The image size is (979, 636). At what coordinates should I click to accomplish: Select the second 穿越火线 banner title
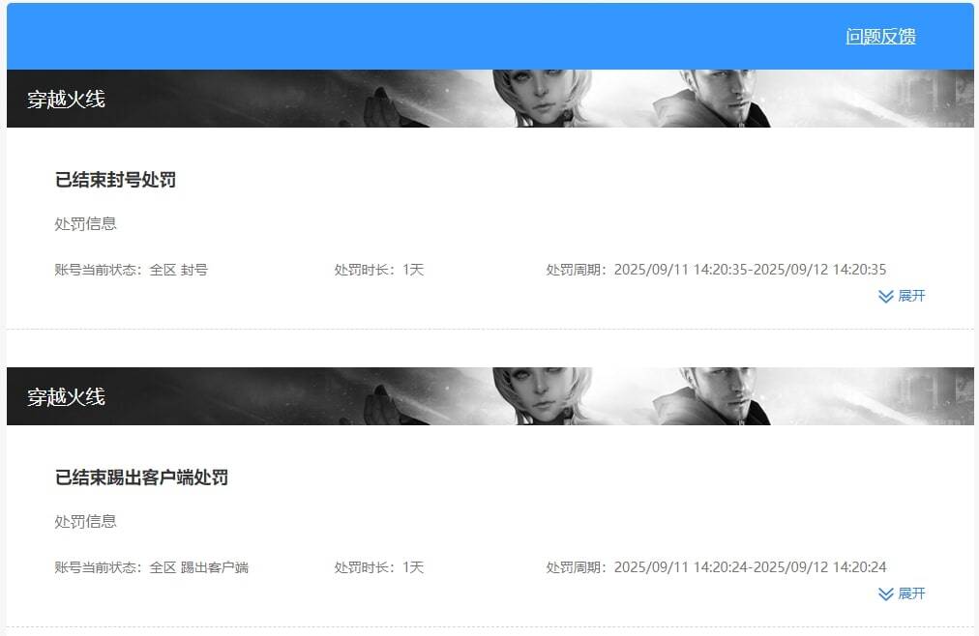coord(66,397)
